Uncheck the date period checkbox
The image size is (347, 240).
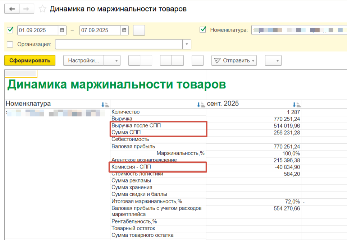(x=10, y=30)
